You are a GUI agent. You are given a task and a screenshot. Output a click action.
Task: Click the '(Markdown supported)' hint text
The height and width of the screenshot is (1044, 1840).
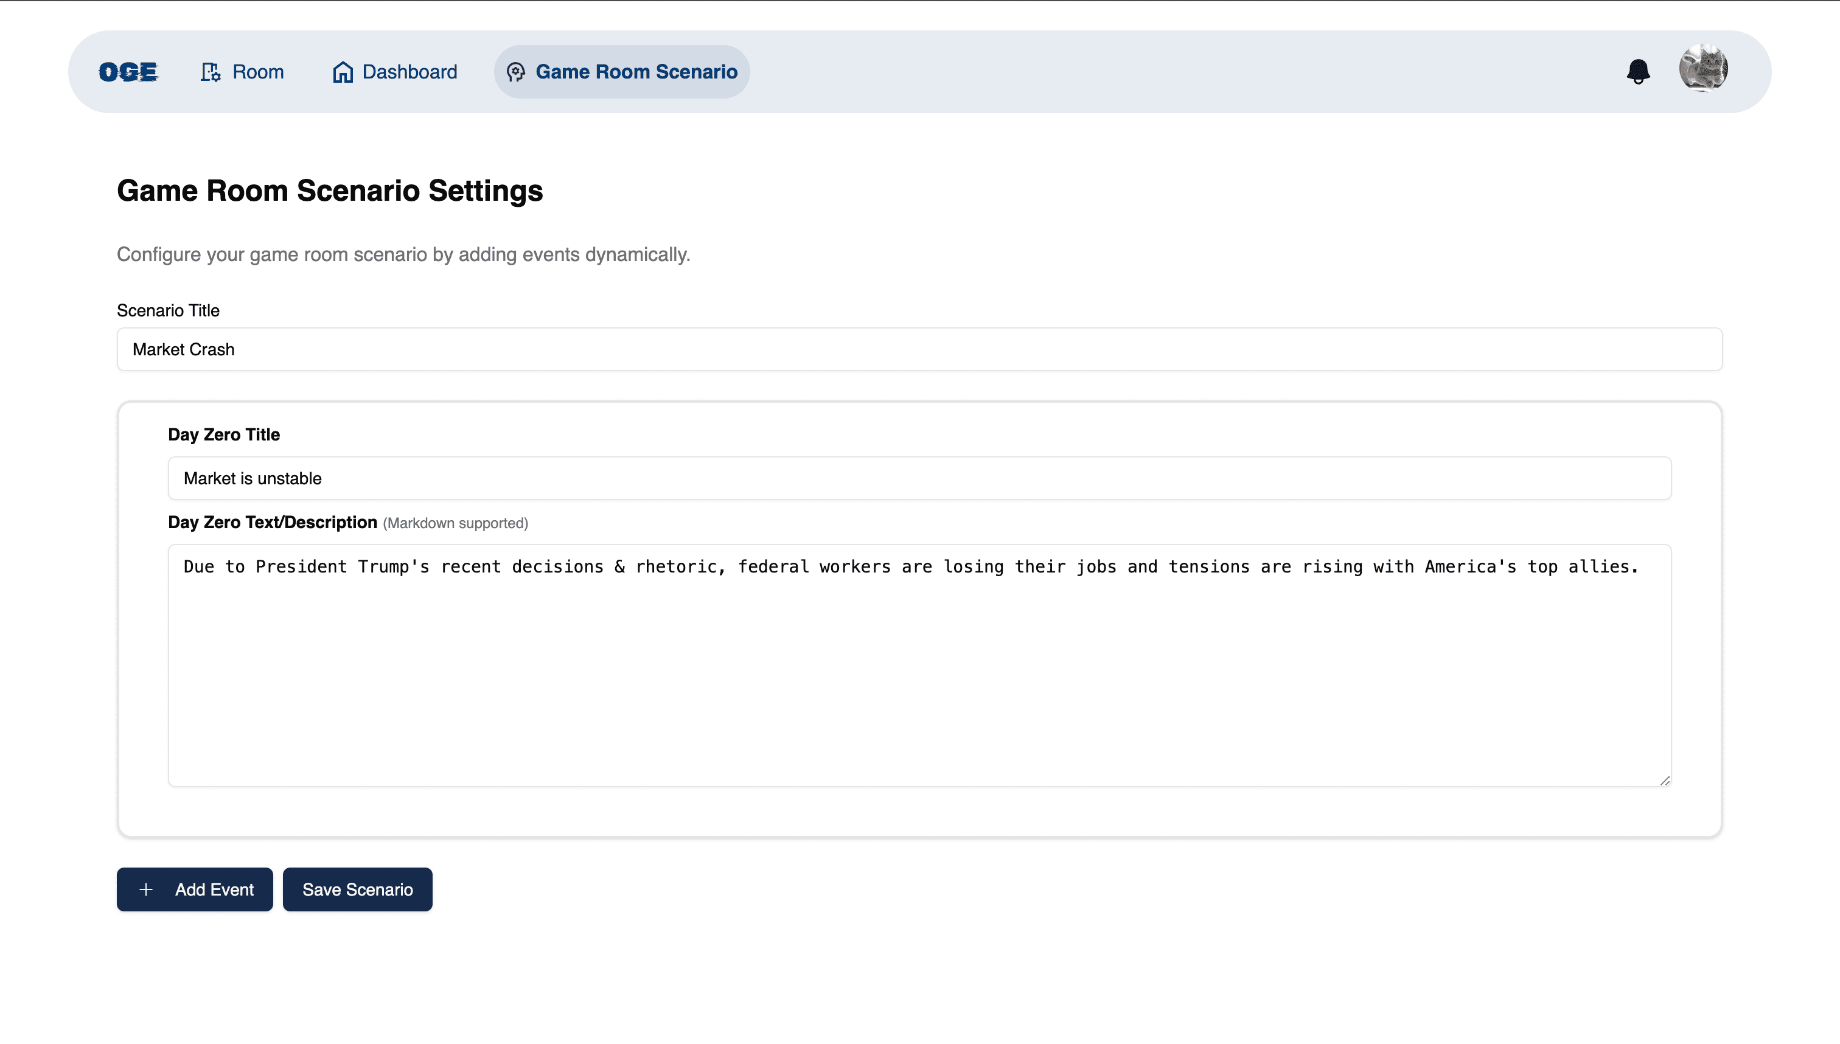pos(455,523)
